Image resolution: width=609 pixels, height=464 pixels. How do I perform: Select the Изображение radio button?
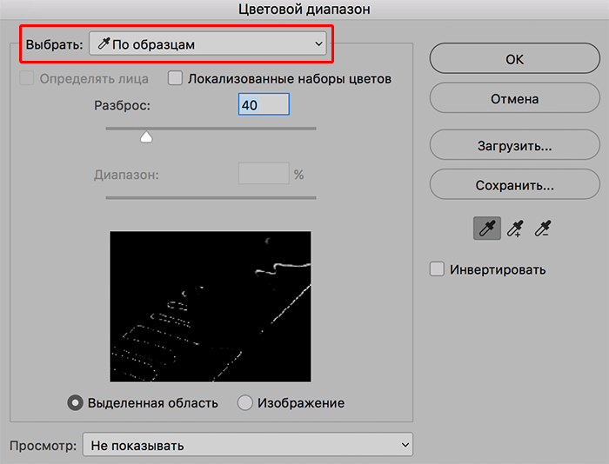pos(245,402)
